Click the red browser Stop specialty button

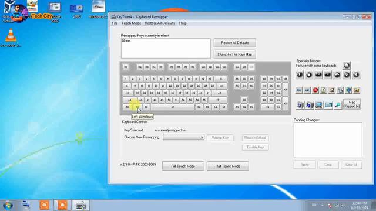pyautogui.click(x=315, y=90)
